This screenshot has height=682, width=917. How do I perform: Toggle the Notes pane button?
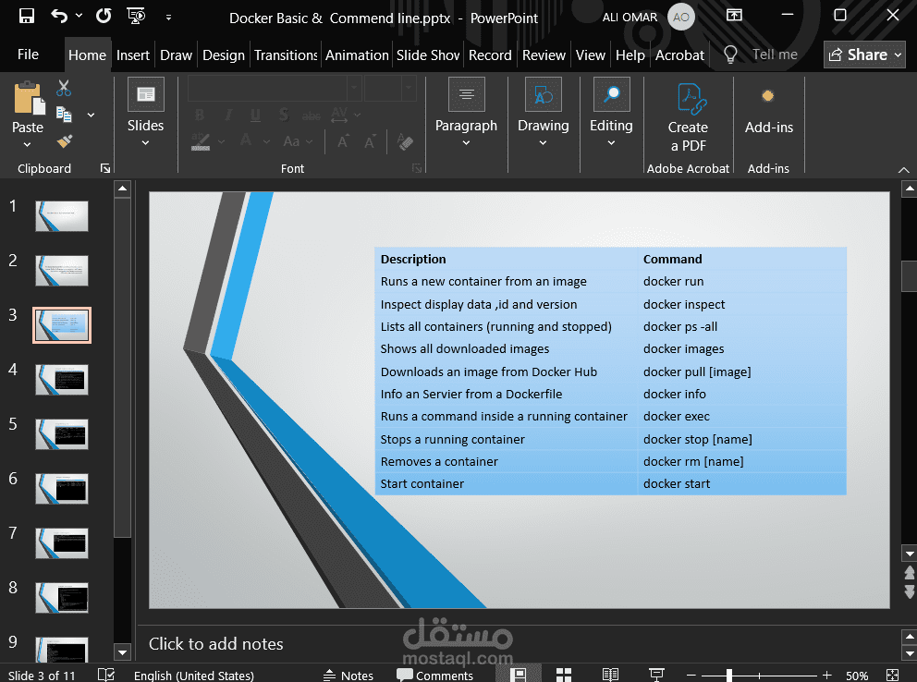(x=348, y=676)
